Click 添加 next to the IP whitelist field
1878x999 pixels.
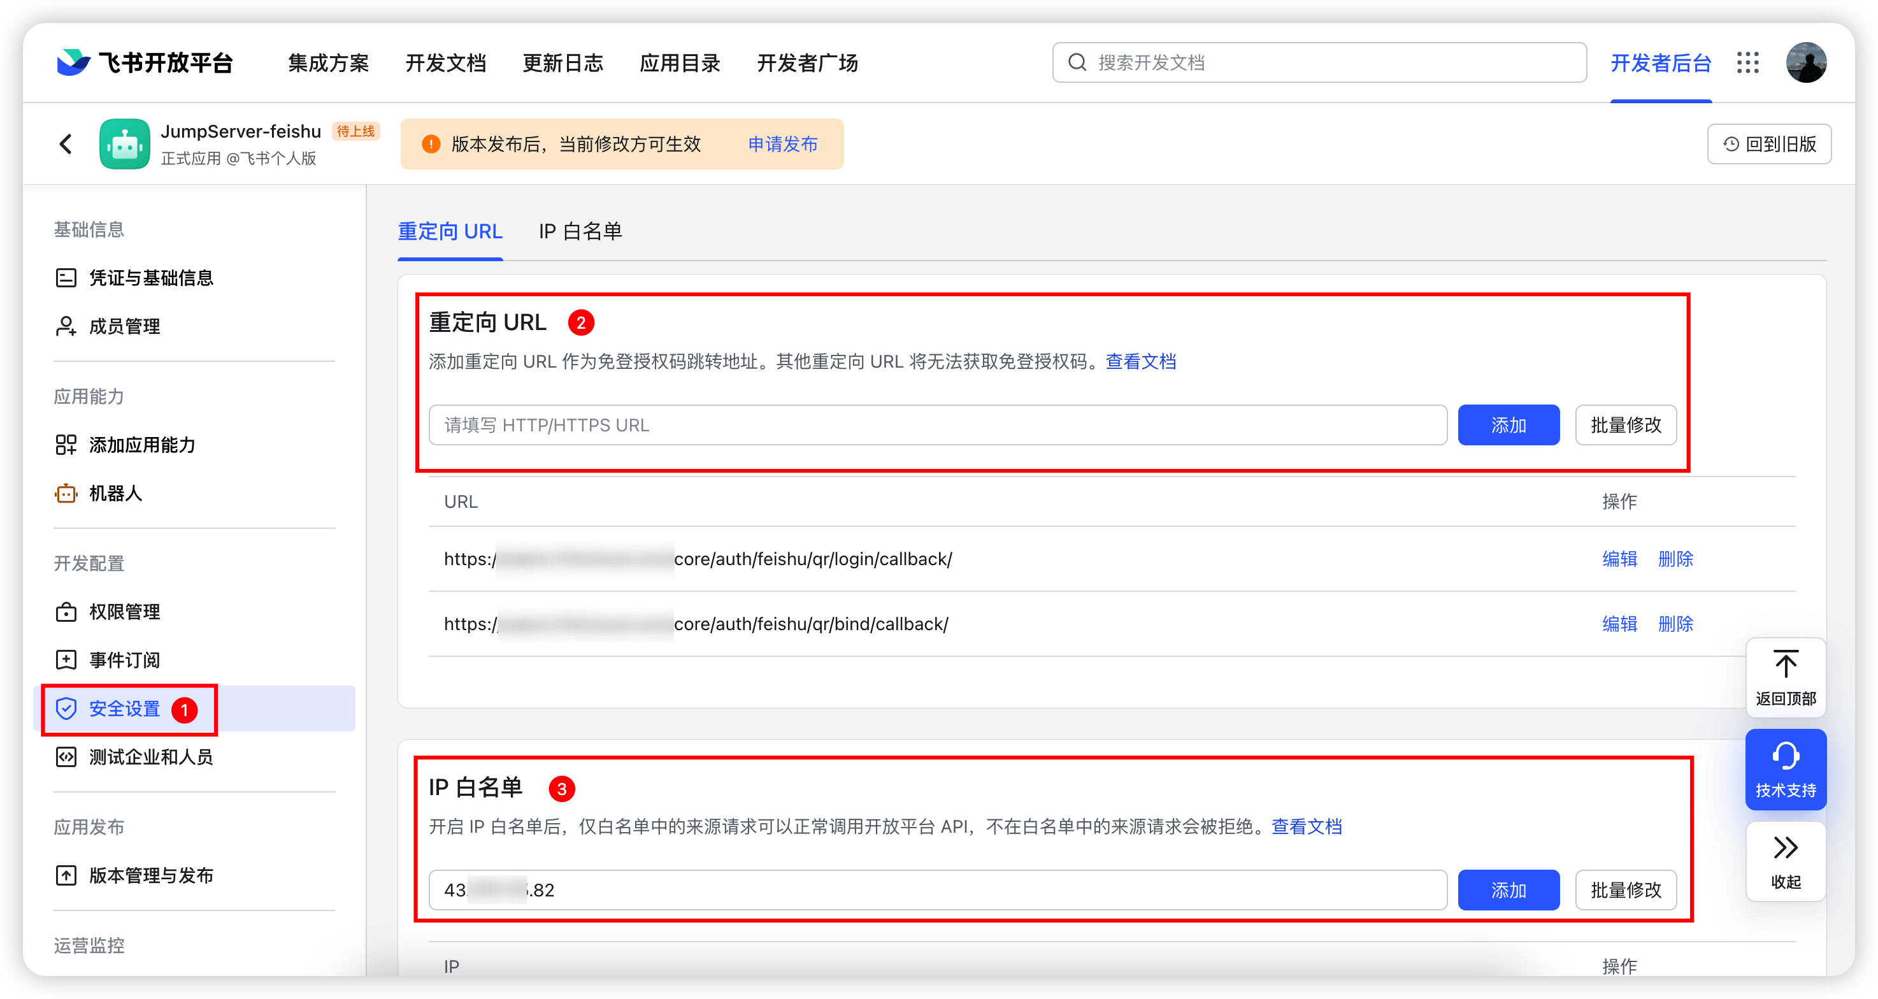pos(1509,889)
